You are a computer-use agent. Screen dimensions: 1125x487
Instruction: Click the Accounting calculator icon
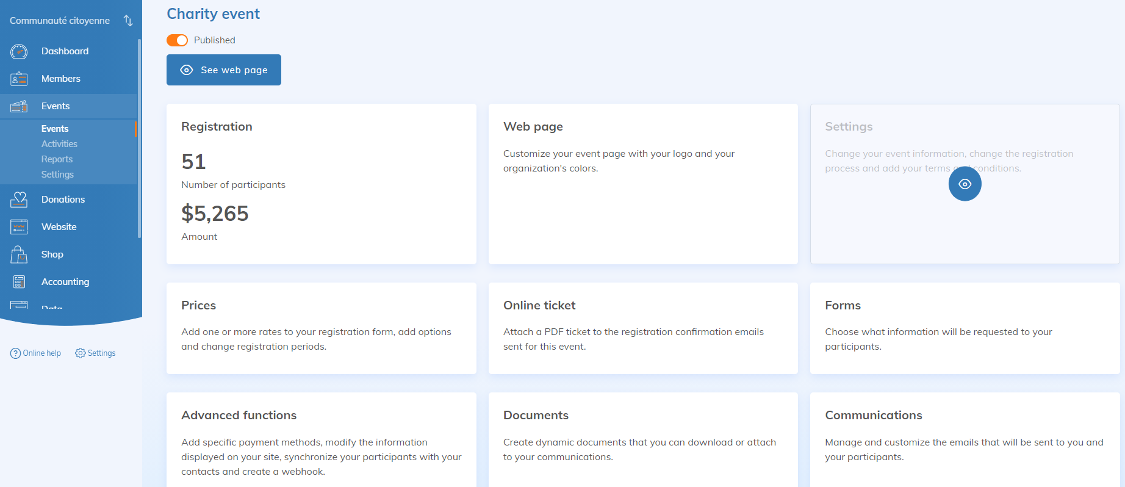19,282
